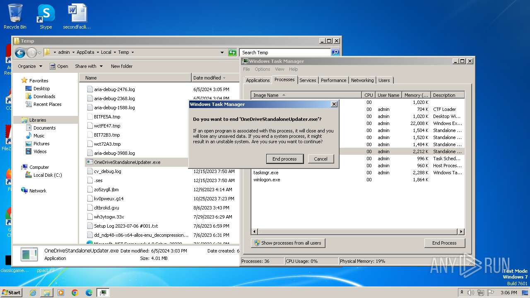Open the recent pages dropdown arrow
Screen dimensions: 530x298
click(39, 53)
